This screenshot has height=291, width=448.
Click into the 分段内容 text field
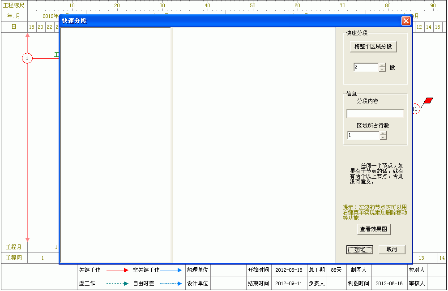click(375, 113)
